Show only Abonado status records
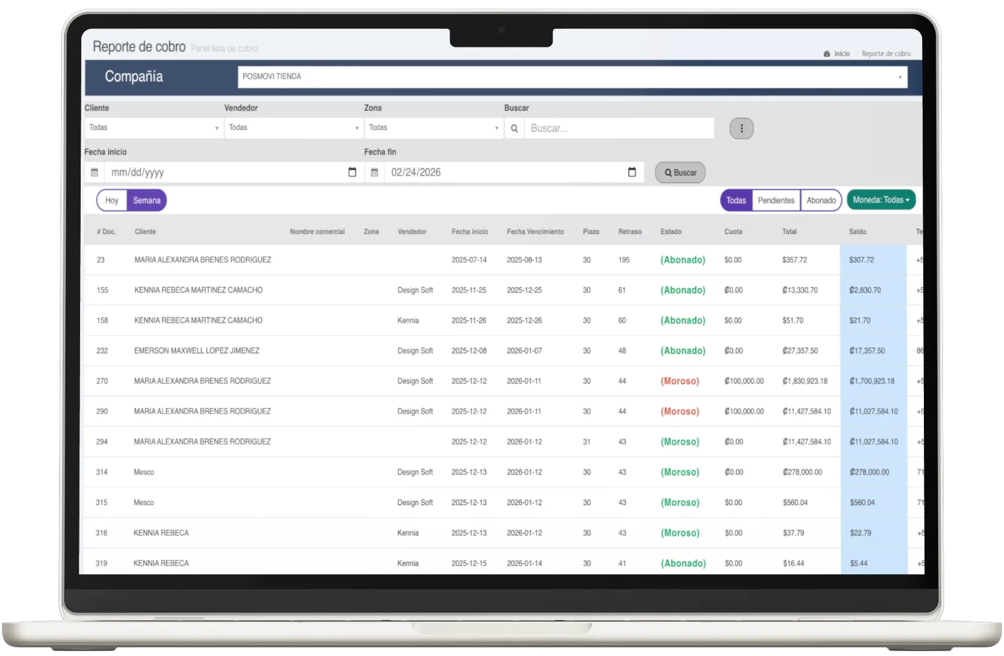1004x656 pixels. click(821, 201)
